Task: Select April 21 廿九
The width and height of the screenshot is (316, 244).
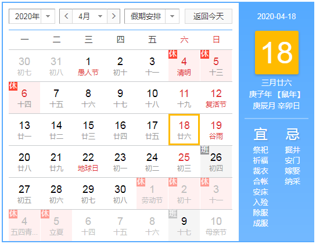Action: pyautogui.click(x=56, y=162)
